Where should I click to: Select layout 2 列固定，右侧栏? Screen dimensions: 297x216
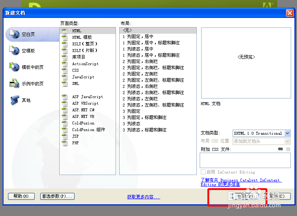(x=158, y=62)
